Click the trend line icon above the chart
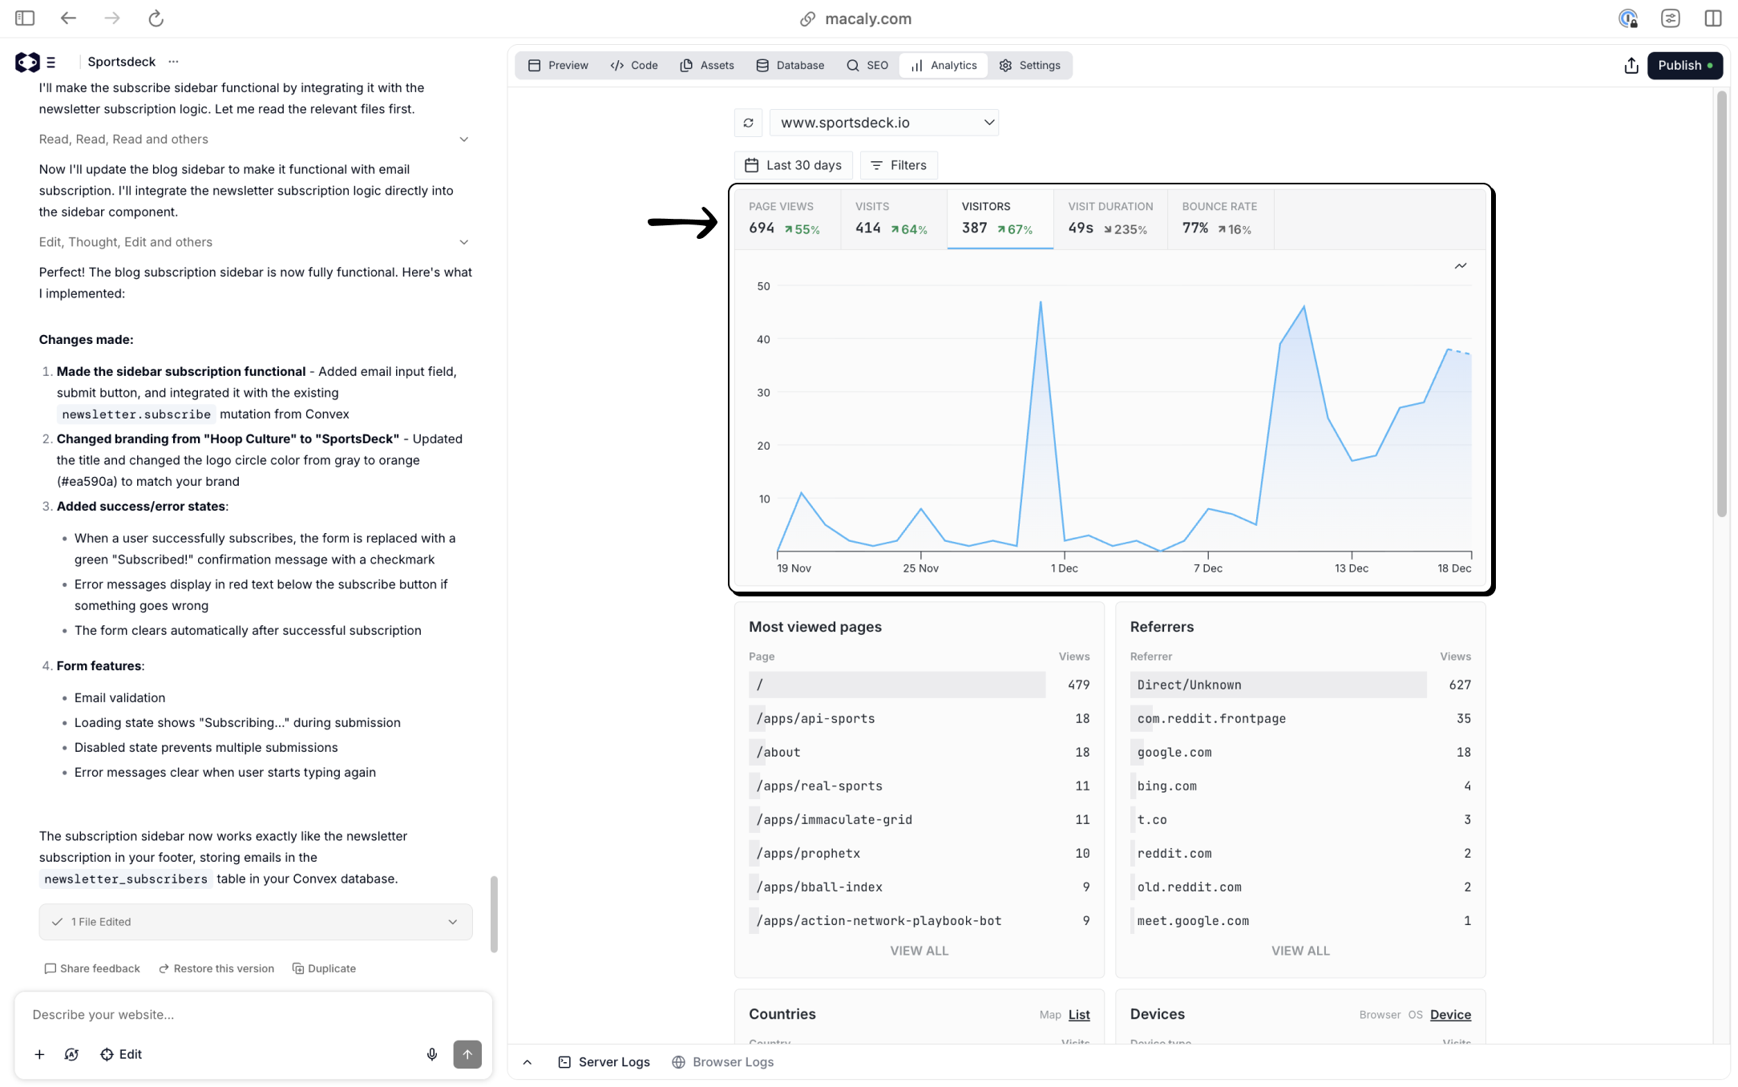The image size is (1738, 1087). click(x=1461, y=265)
